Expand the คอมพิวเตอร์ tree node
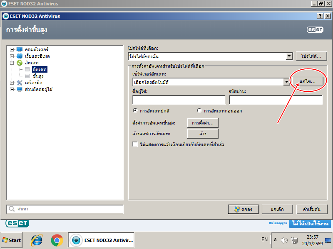The height and width of the screenshot is (249, 333). pos(12,49)
